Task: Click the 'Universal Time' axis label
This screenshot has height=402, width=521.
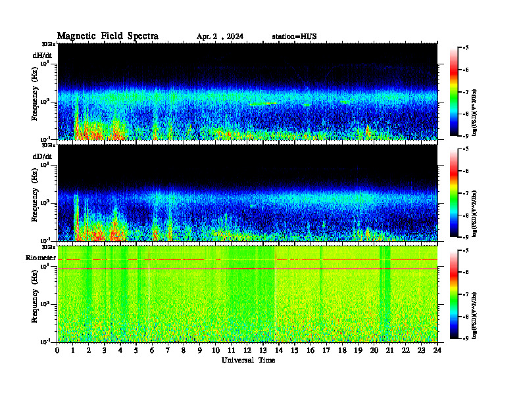Action: [x=248, y=360]
